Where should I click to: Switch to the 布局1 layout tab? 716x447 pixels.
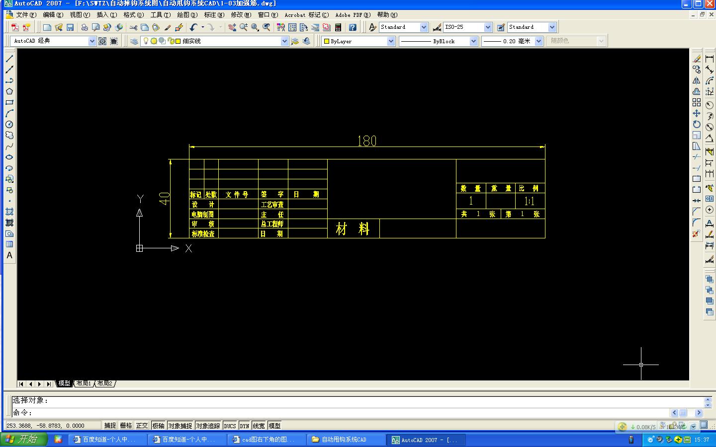(x=84, y=383)
